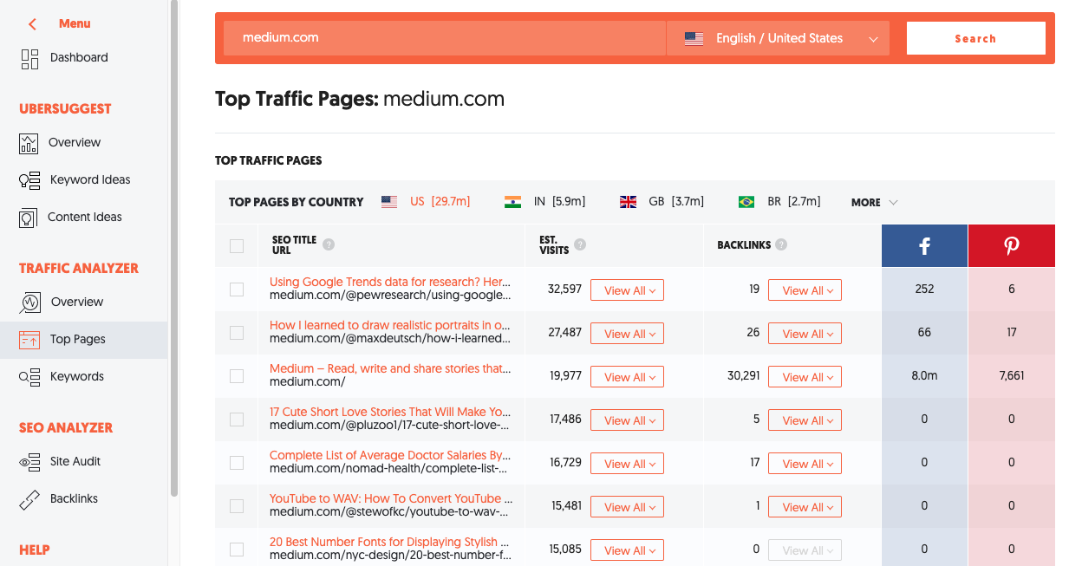
Task: Click the Traffic Analyzer Overview pulse icon
Action: pyautogui.click(x=29, y=303)
